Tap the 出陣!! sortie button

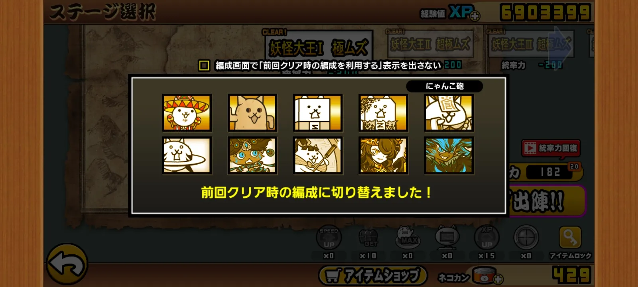tap(545, 201)
